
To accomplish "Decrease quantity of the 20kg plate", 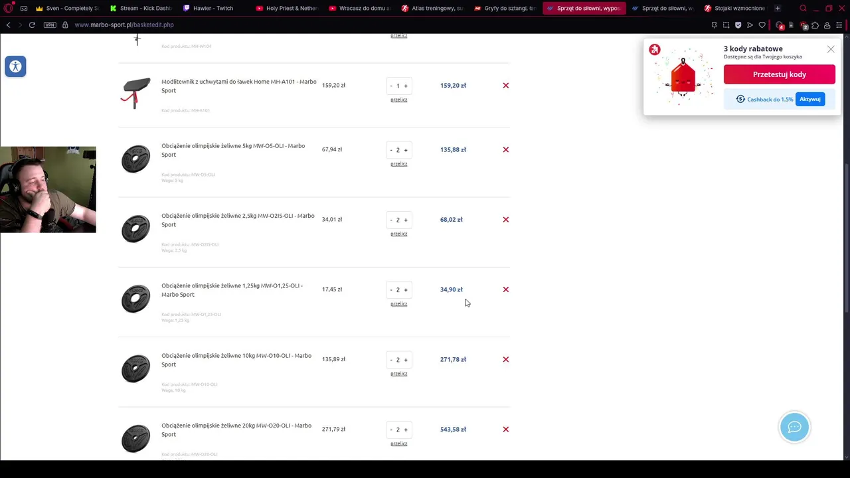I will pyautogui.click(x=391, y=430).
